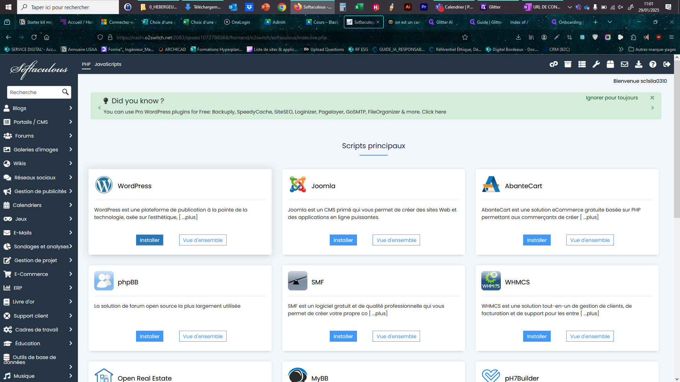The width and height of the screenshot is (680, 382).
Task: Expand the Galeries d'images category
Action: (x=39, y=150)
